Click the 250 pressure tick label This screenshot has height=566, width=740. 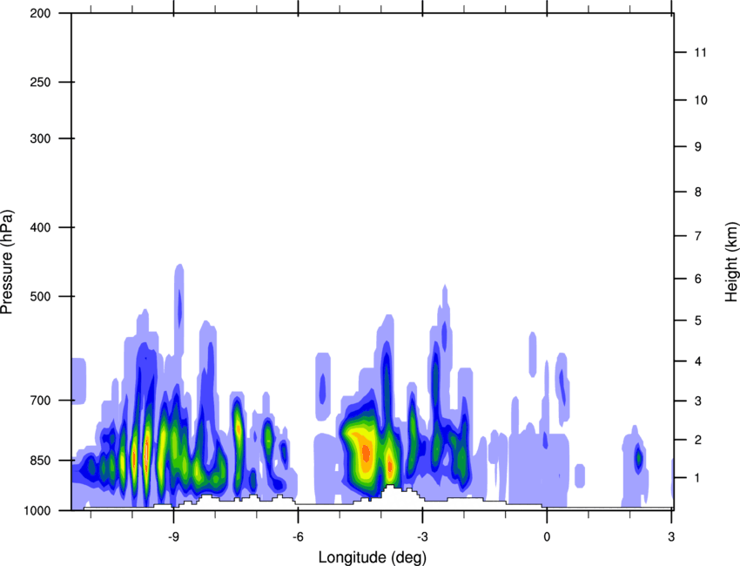pos(40,82)
